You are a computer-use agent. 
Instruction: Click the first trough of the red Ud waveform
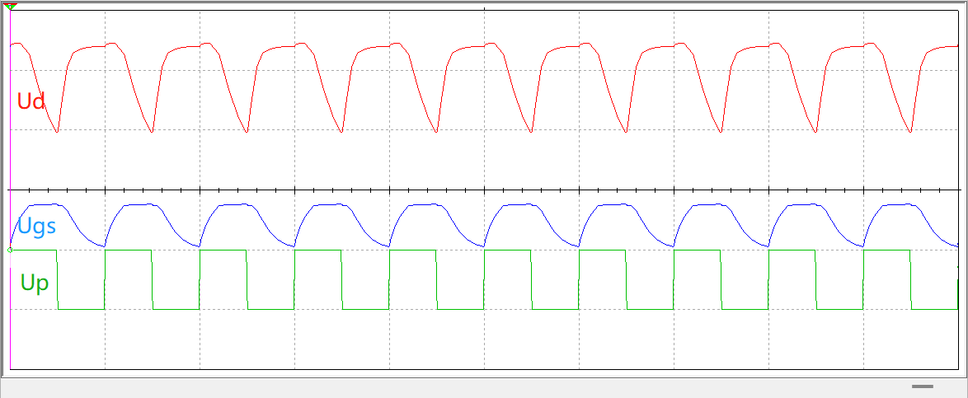(x=57, y=132)
